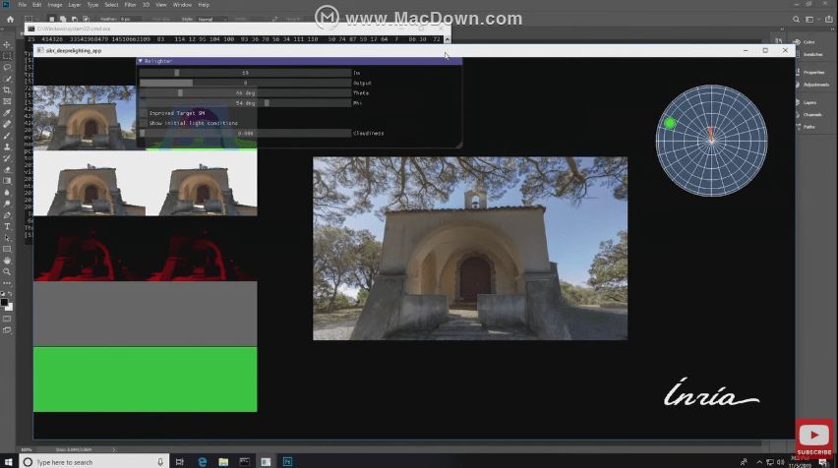Select the Lasso tool
838x468 pixels.
click(x=7, y=67)
